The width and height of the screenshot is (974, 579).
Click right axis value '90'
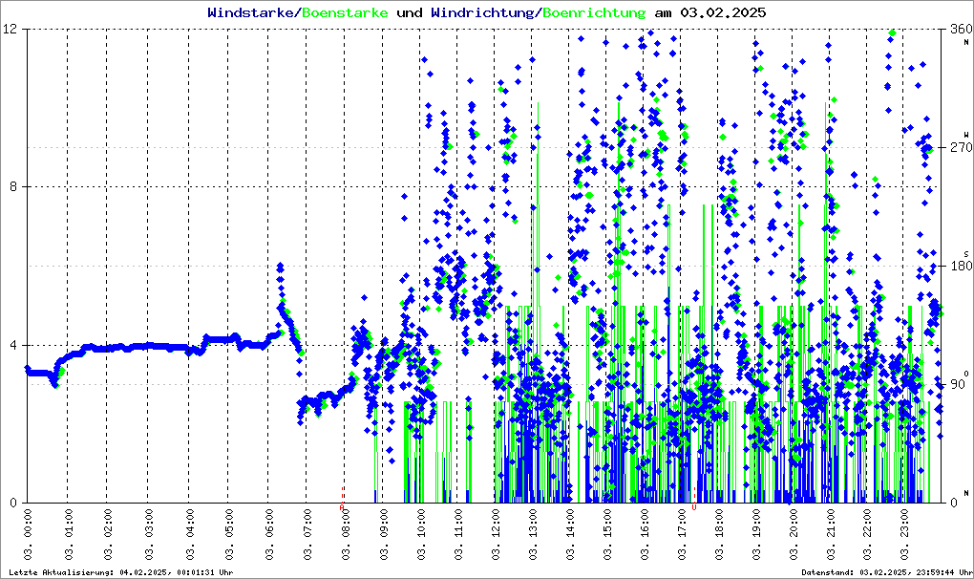point(957,384)
